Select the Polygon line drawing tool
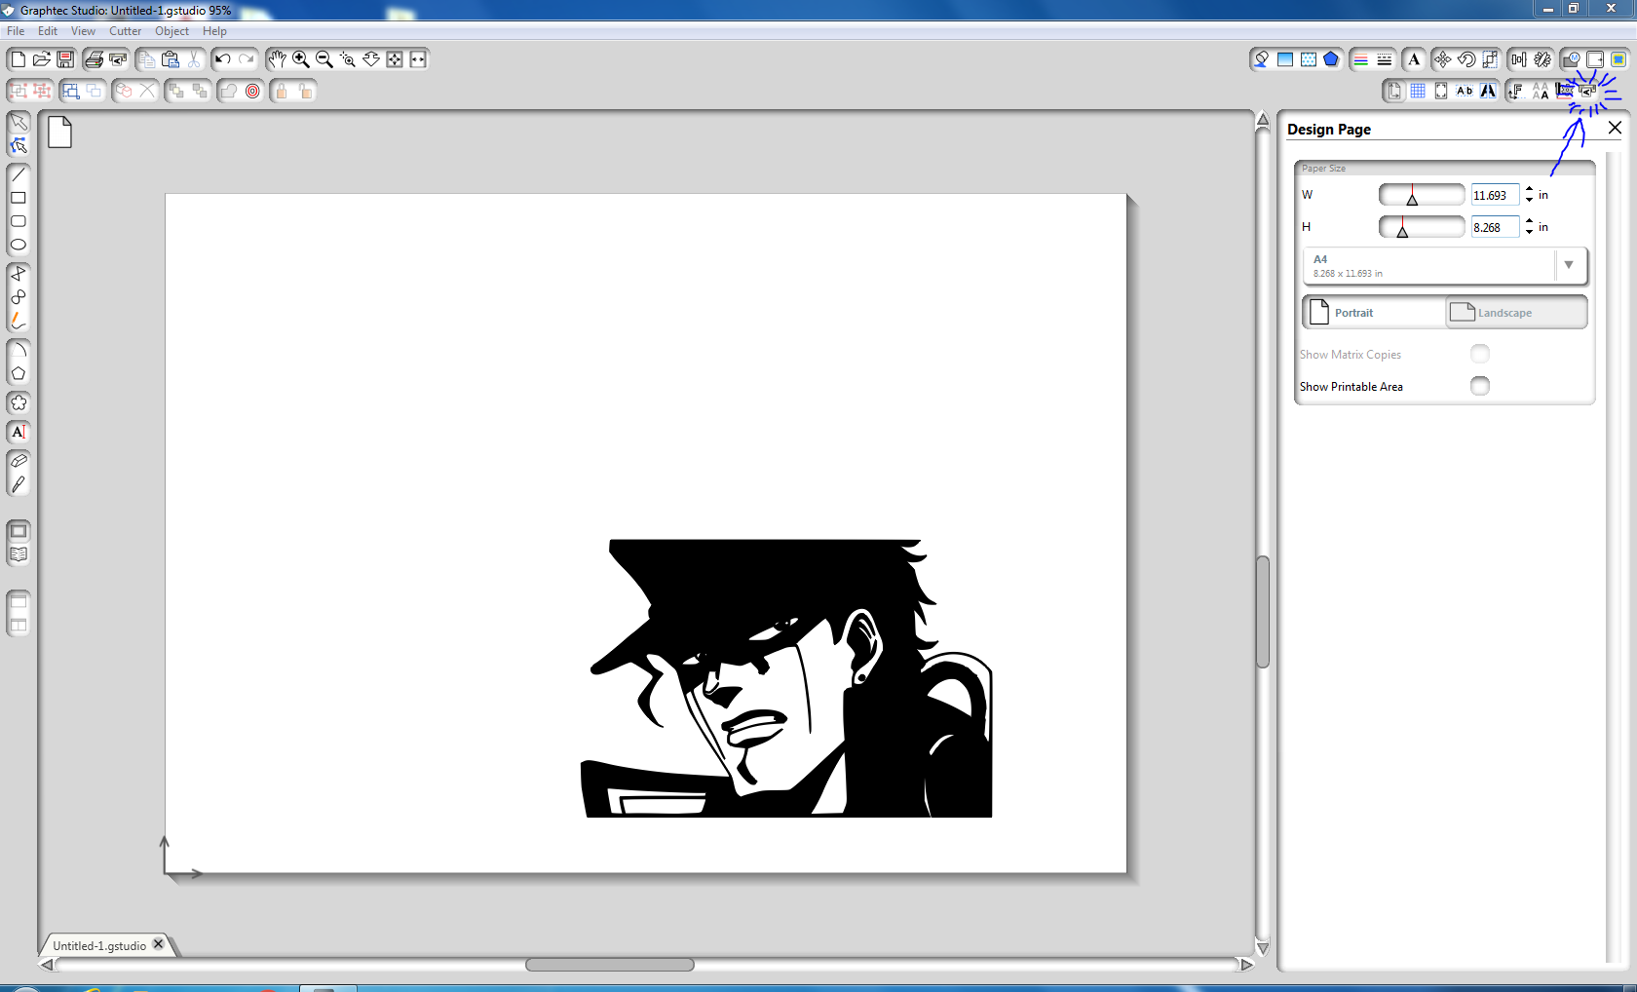1637x992 pixels. click(19, 274)
